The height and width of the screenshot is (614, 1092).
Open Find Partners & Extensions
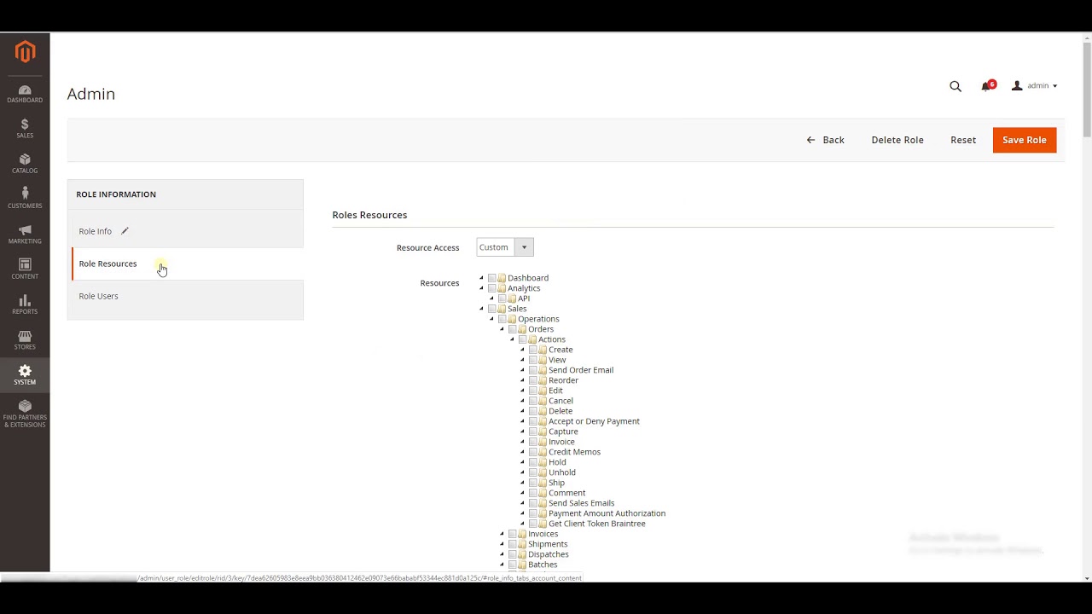point(25,414)
